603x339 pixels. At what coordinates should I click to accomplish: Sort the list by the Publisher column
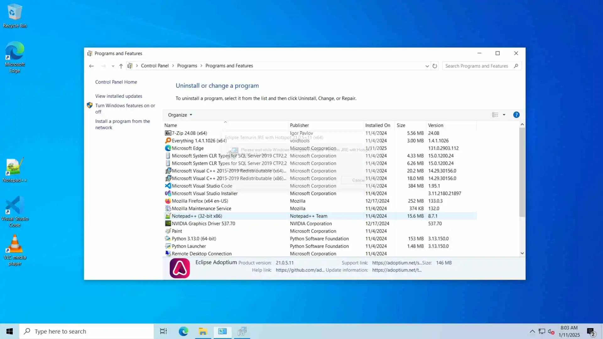[299, 125]
